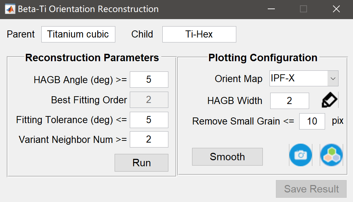Click the Best Fitting Order field
Viewport: 353px width, 202px height.
[x=149, y=100]
